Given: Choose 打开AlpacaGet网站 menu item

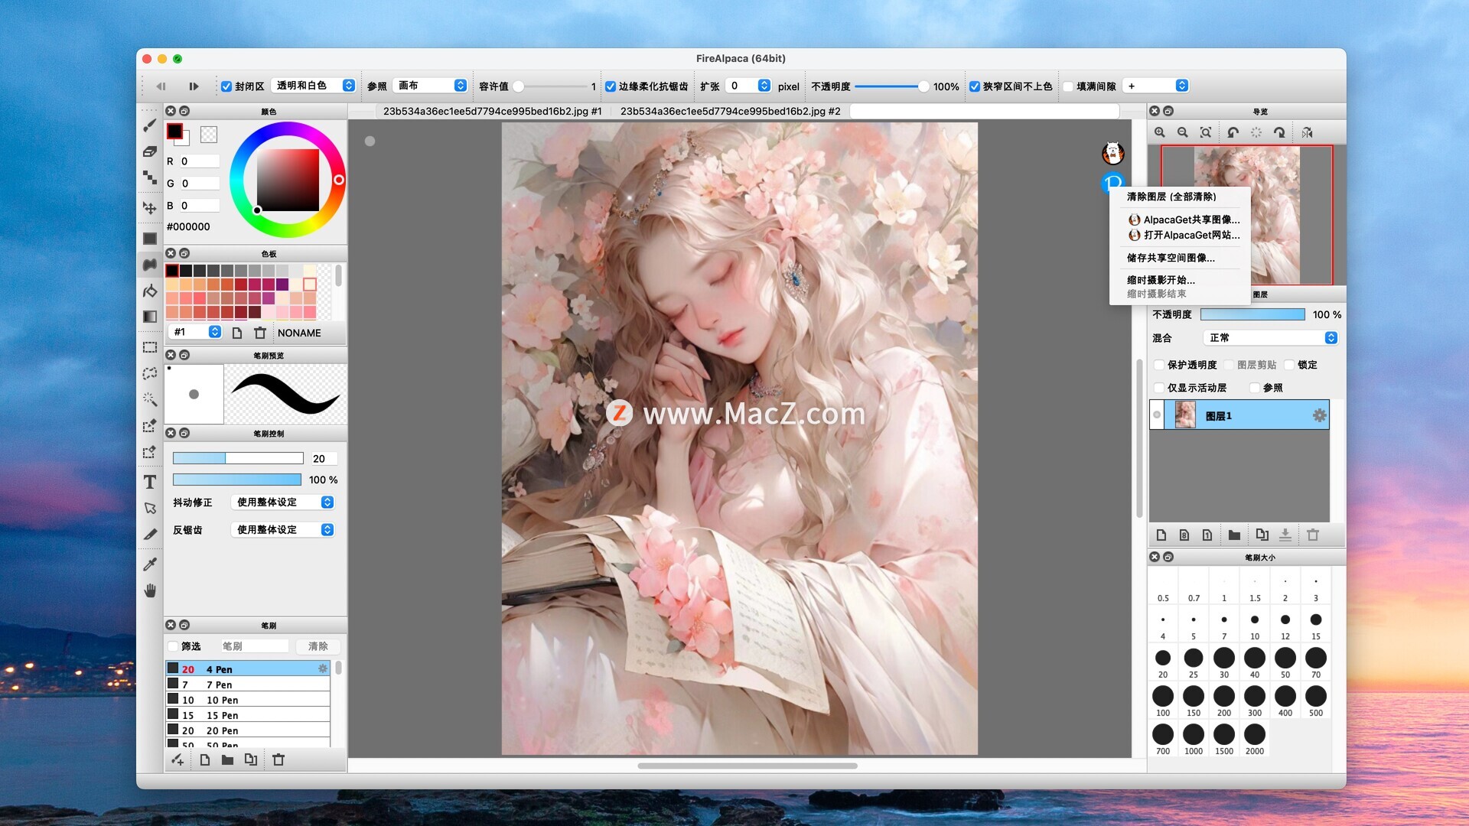Looking at the screenshot, I should click(1180, 235).
